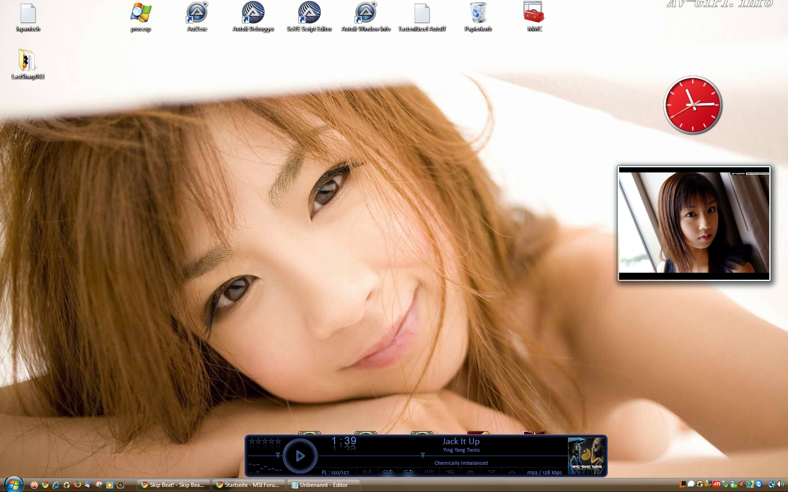Click the Windows Start orb
This screenshot has height=492, width=788.
tap(13, 485)
